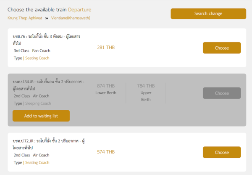Select the 874 THB Lower Berth price
This screenshot has width=252, height=175.
[105, 86]
